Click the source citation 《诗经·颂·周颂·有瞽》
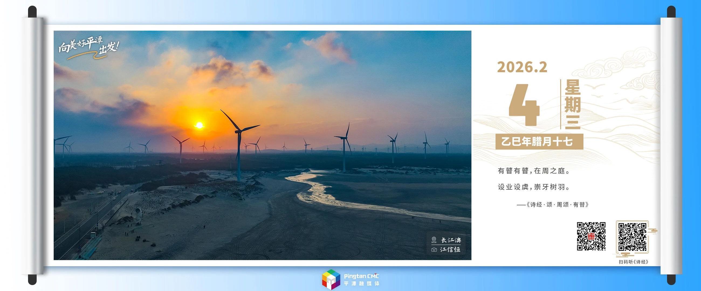This screenshot has width=701, height=291. pos(557,205)
